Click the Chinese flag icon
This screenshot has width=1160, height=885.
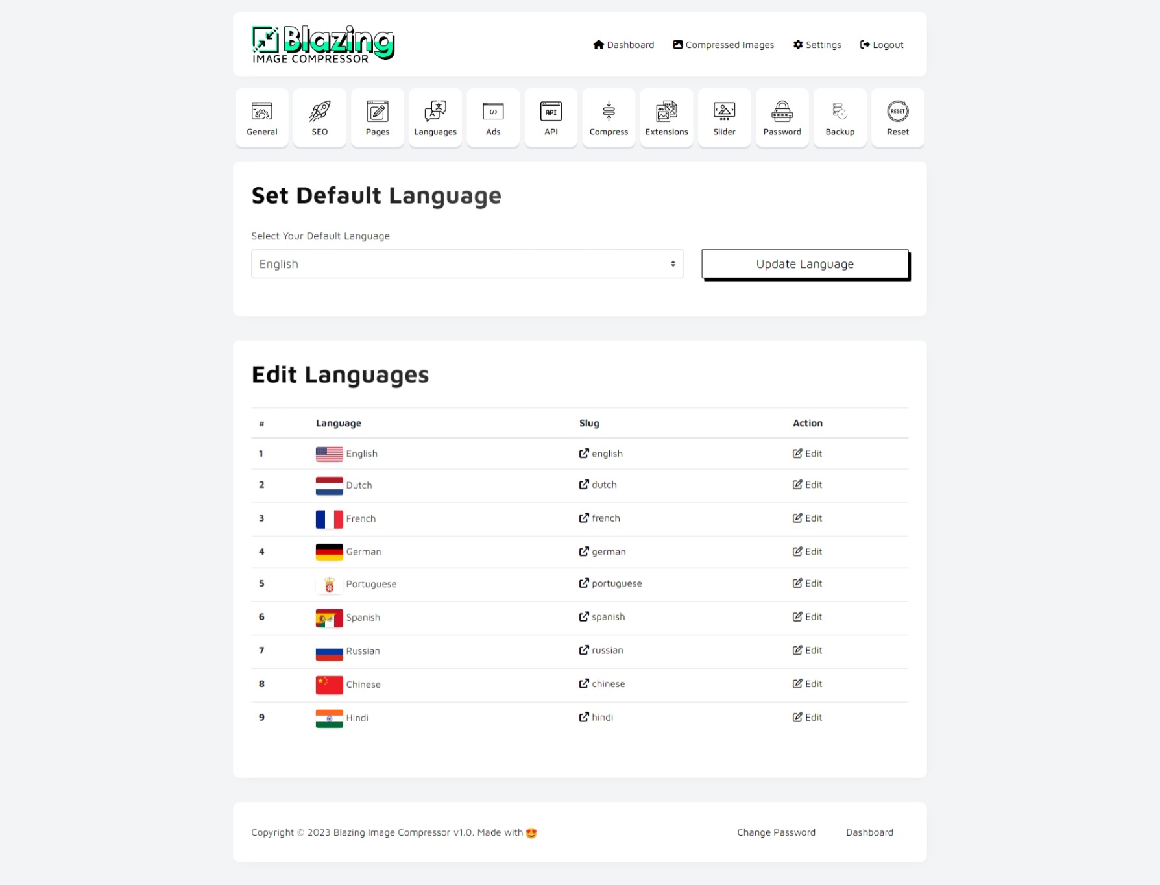[x=329, y=685]
